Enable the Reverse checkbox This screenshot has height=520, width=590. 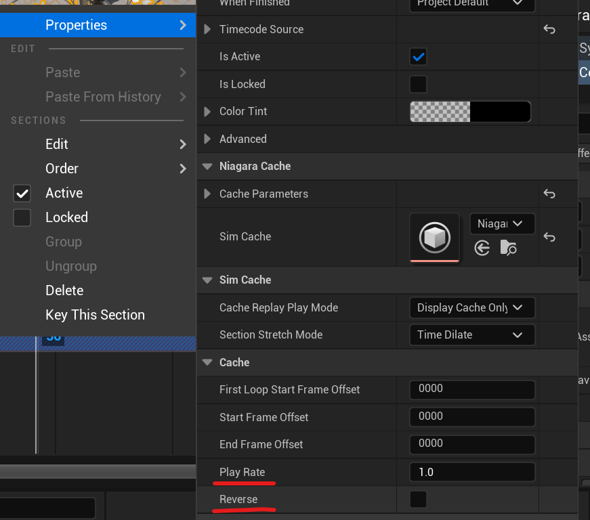point(419,500)
